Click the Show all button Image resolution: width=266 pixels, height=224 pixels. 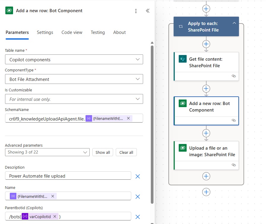[x=103, y=152]
